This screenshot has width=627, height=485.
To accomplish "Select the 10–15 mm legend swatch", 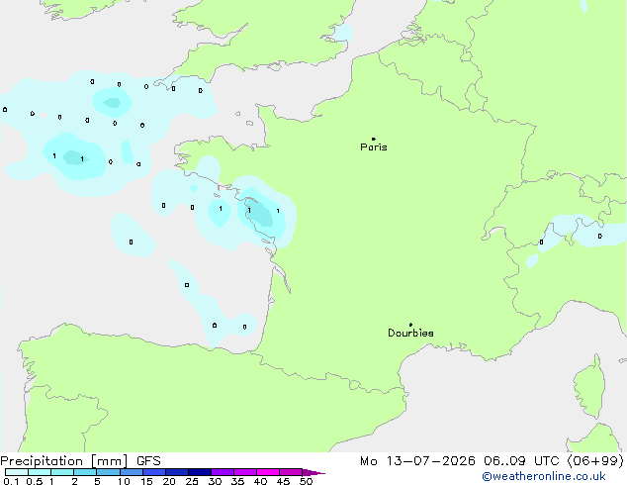I will (131, 472).
